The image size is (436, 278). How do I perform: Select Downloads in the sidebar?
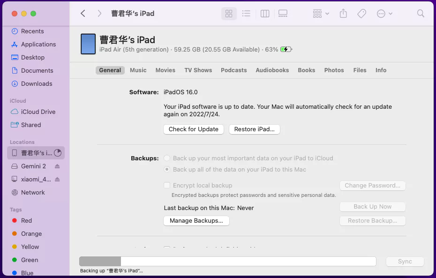click(34, 83)
